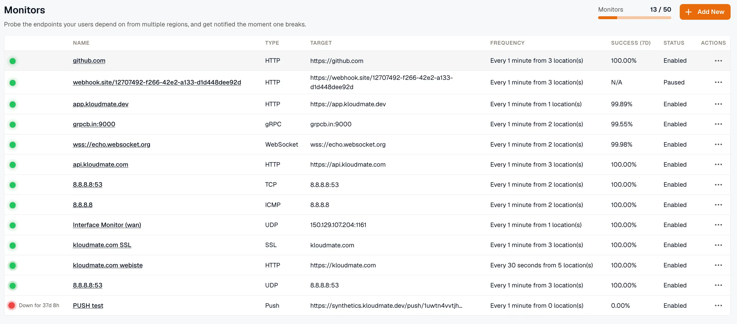Click Every 30 seconds from 5 location(s)
This screenshot has height=324, width=737.
click(x=541, y=265)
